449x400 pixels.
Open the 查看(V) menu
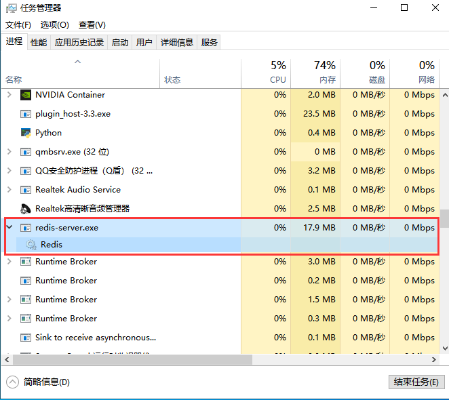92,25
